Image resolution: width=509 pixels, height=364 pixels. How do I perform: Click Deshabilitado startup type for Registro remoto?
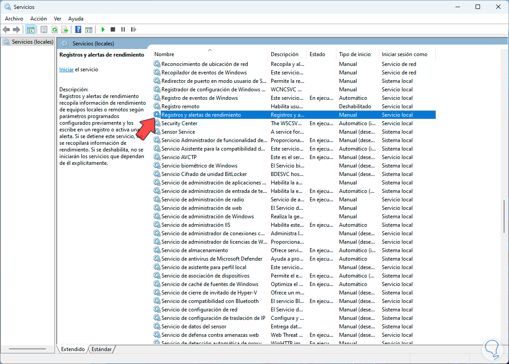(x=355, y=106)
